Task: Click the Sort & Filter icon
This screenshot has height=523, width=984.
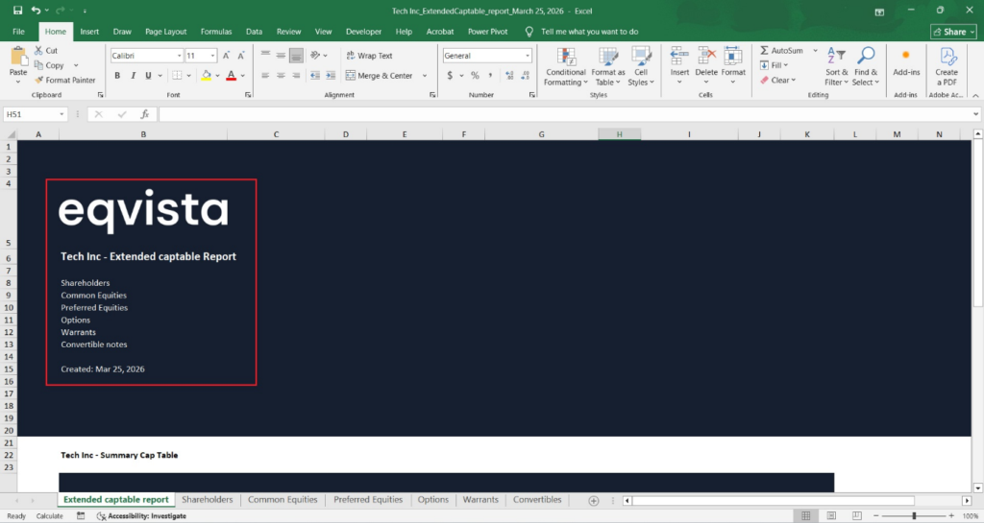Action: [x=836, y=57]
